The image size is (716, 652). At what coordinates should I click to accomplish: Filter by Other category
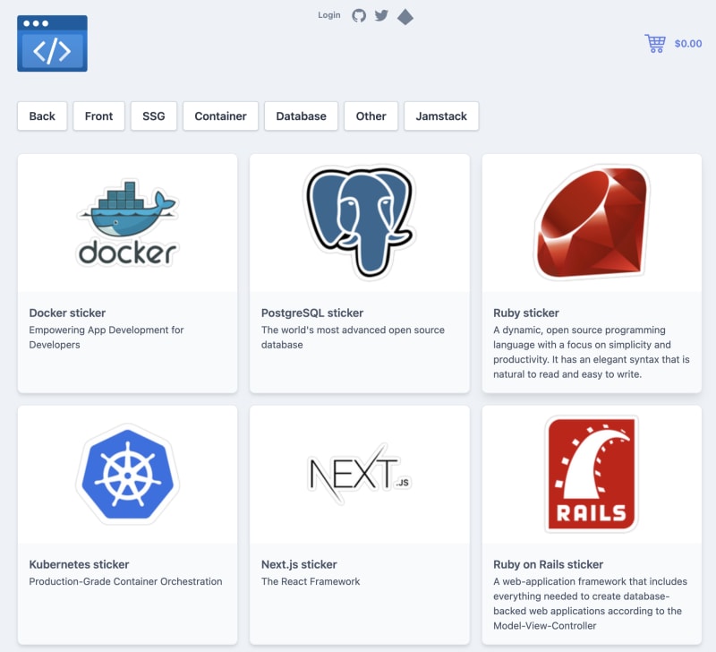click(371, 116)
